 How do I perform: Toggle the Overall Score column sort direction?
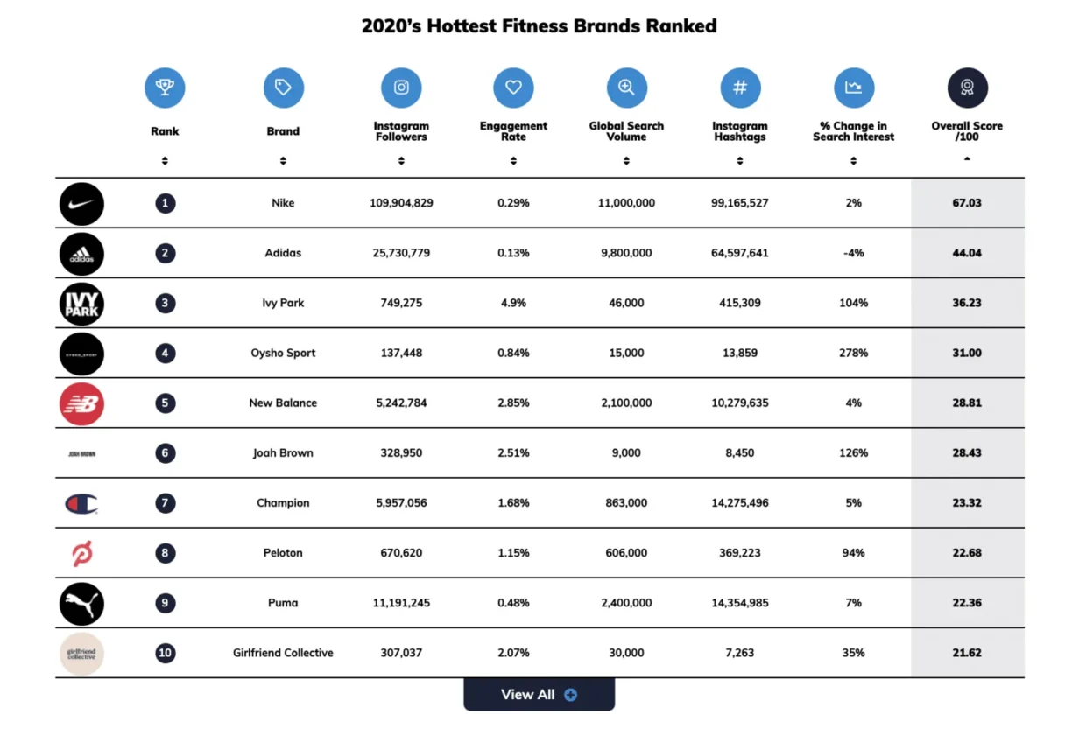967,160
